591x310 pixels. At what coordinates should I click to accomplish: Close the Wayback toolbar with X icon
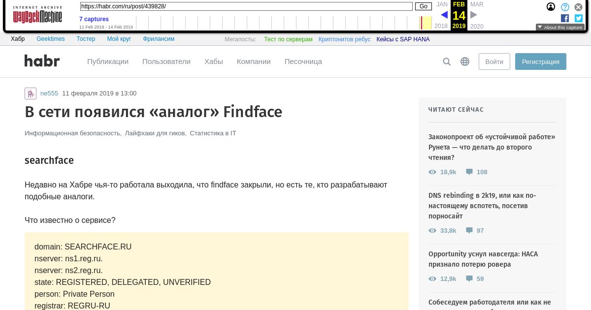tap(579, 7)
